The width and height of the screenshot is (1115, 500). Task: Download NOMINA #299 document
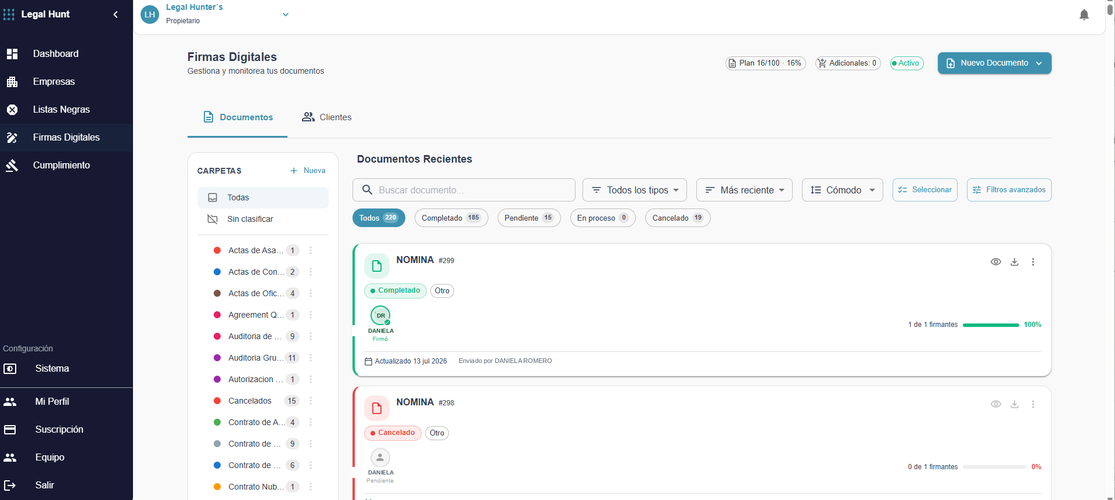1014,262
